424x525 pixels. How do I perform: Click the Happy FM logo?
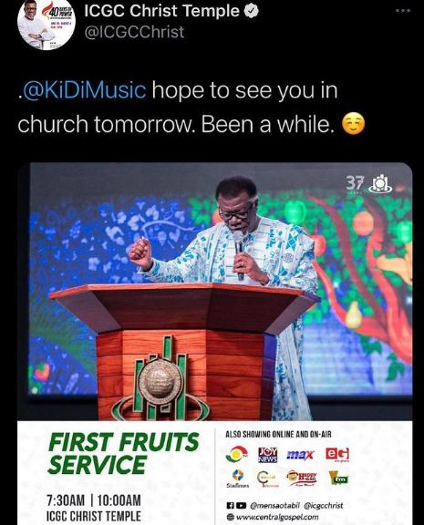click(302, 478)
